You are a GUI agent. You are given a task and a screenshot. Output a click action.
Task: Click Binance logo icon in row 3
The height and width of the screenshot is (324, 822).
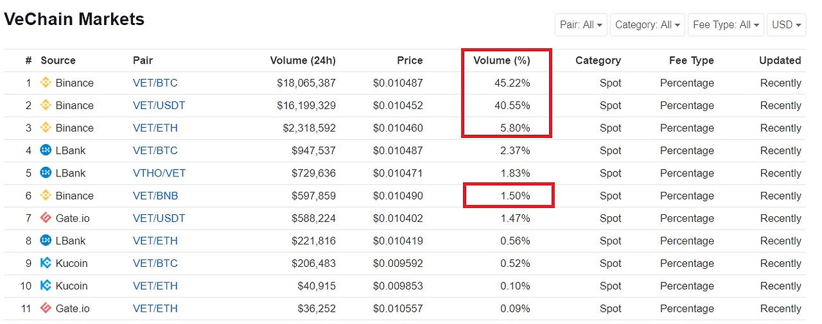pos(46,128)
